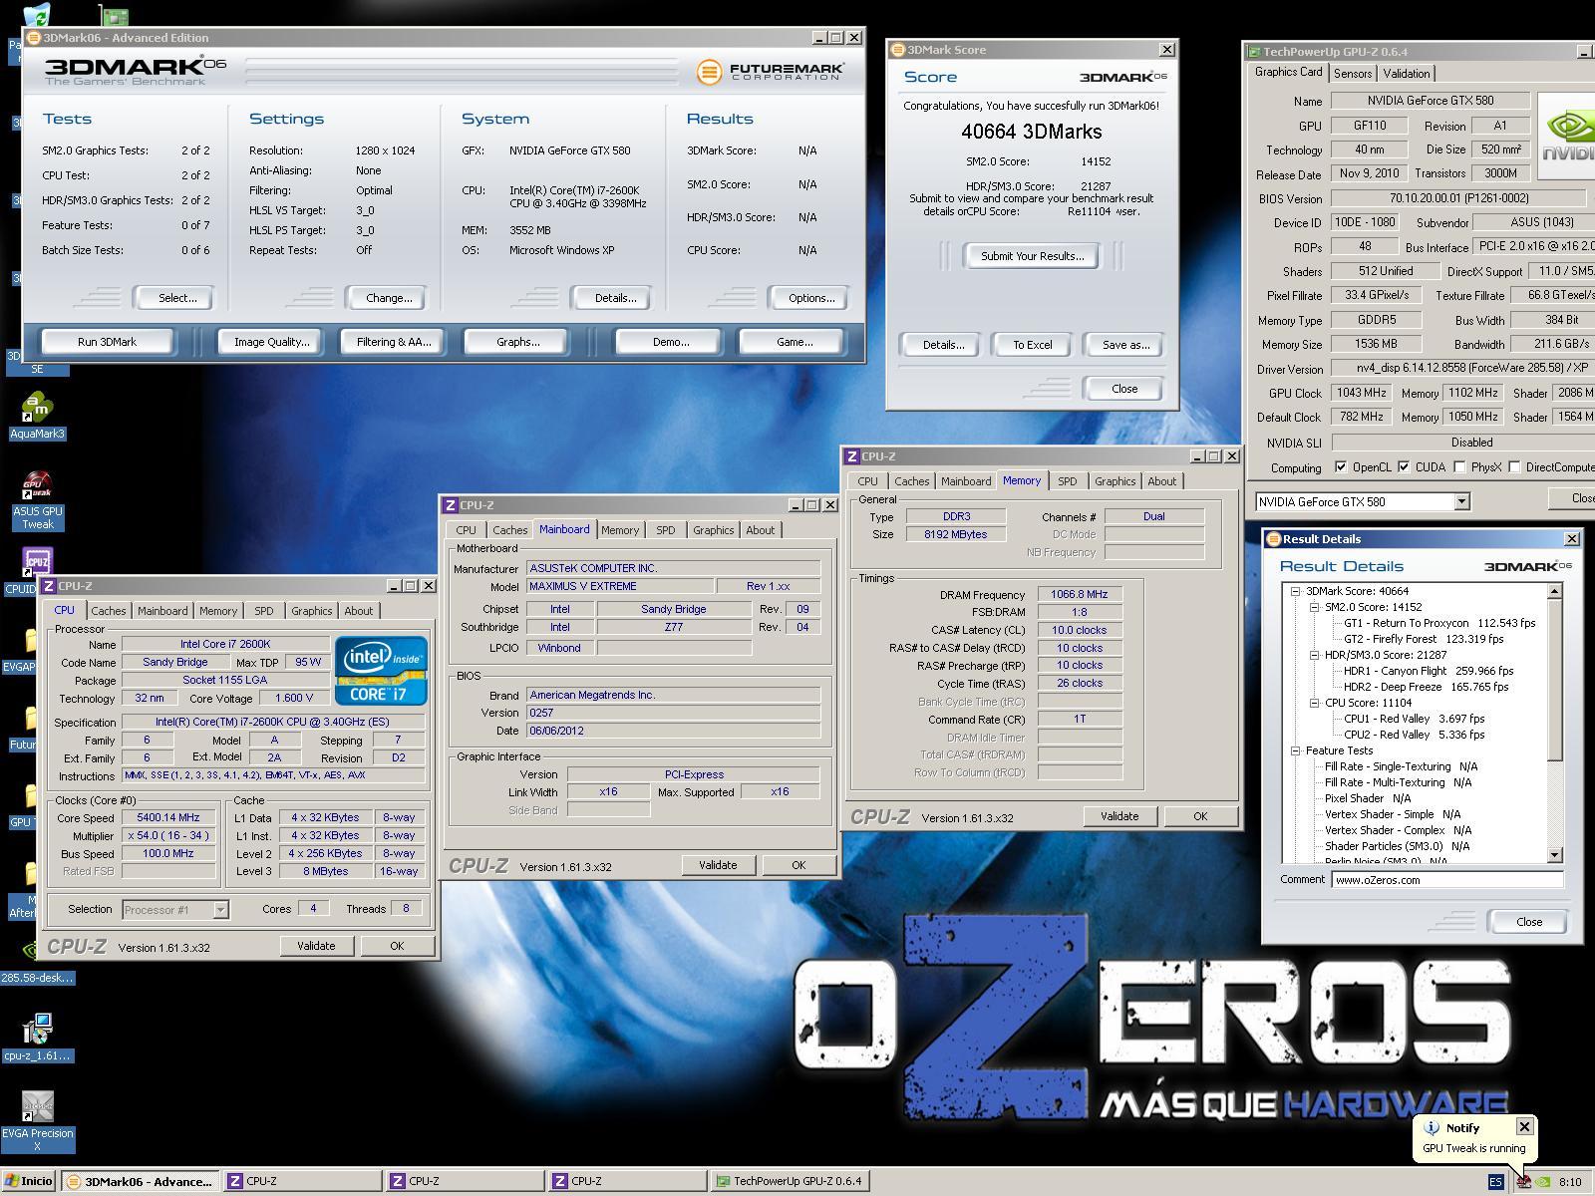Click Save as button in score window

click(1125, 345)
